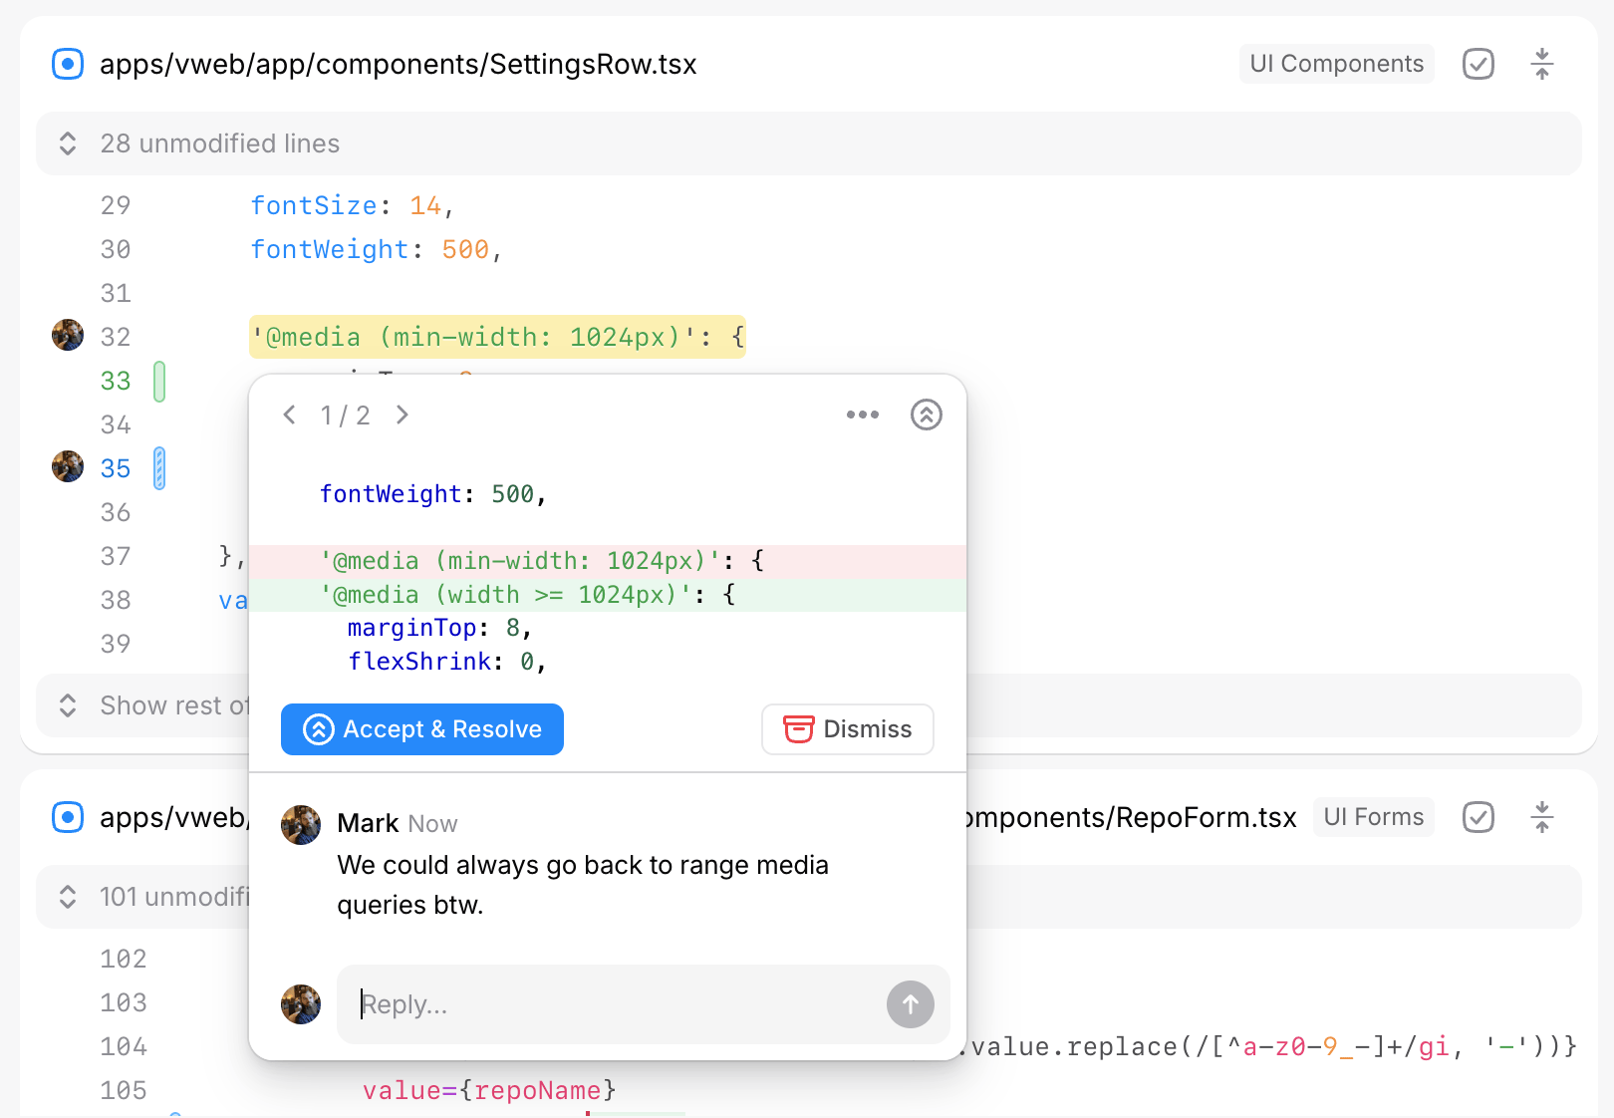Click Mark's avatar beside the comment
The image size is (1614, 1118).
(x=301, y=825)
